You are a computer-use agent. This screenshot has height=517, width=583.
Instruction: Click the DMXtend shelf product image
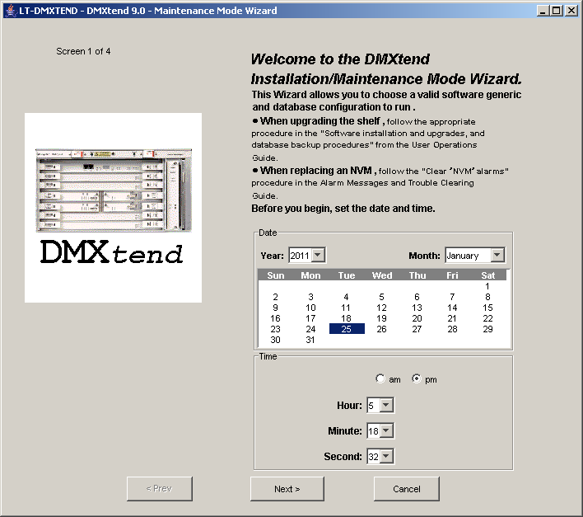coord(114,208)
